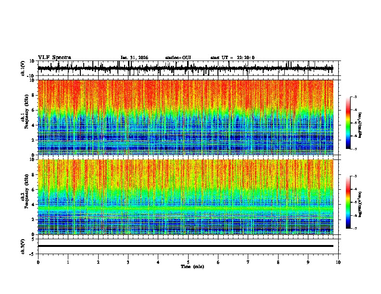Click the "8" kHz tick of ch.1 spectrogram
381x294 pixels.
coord(34,95)
